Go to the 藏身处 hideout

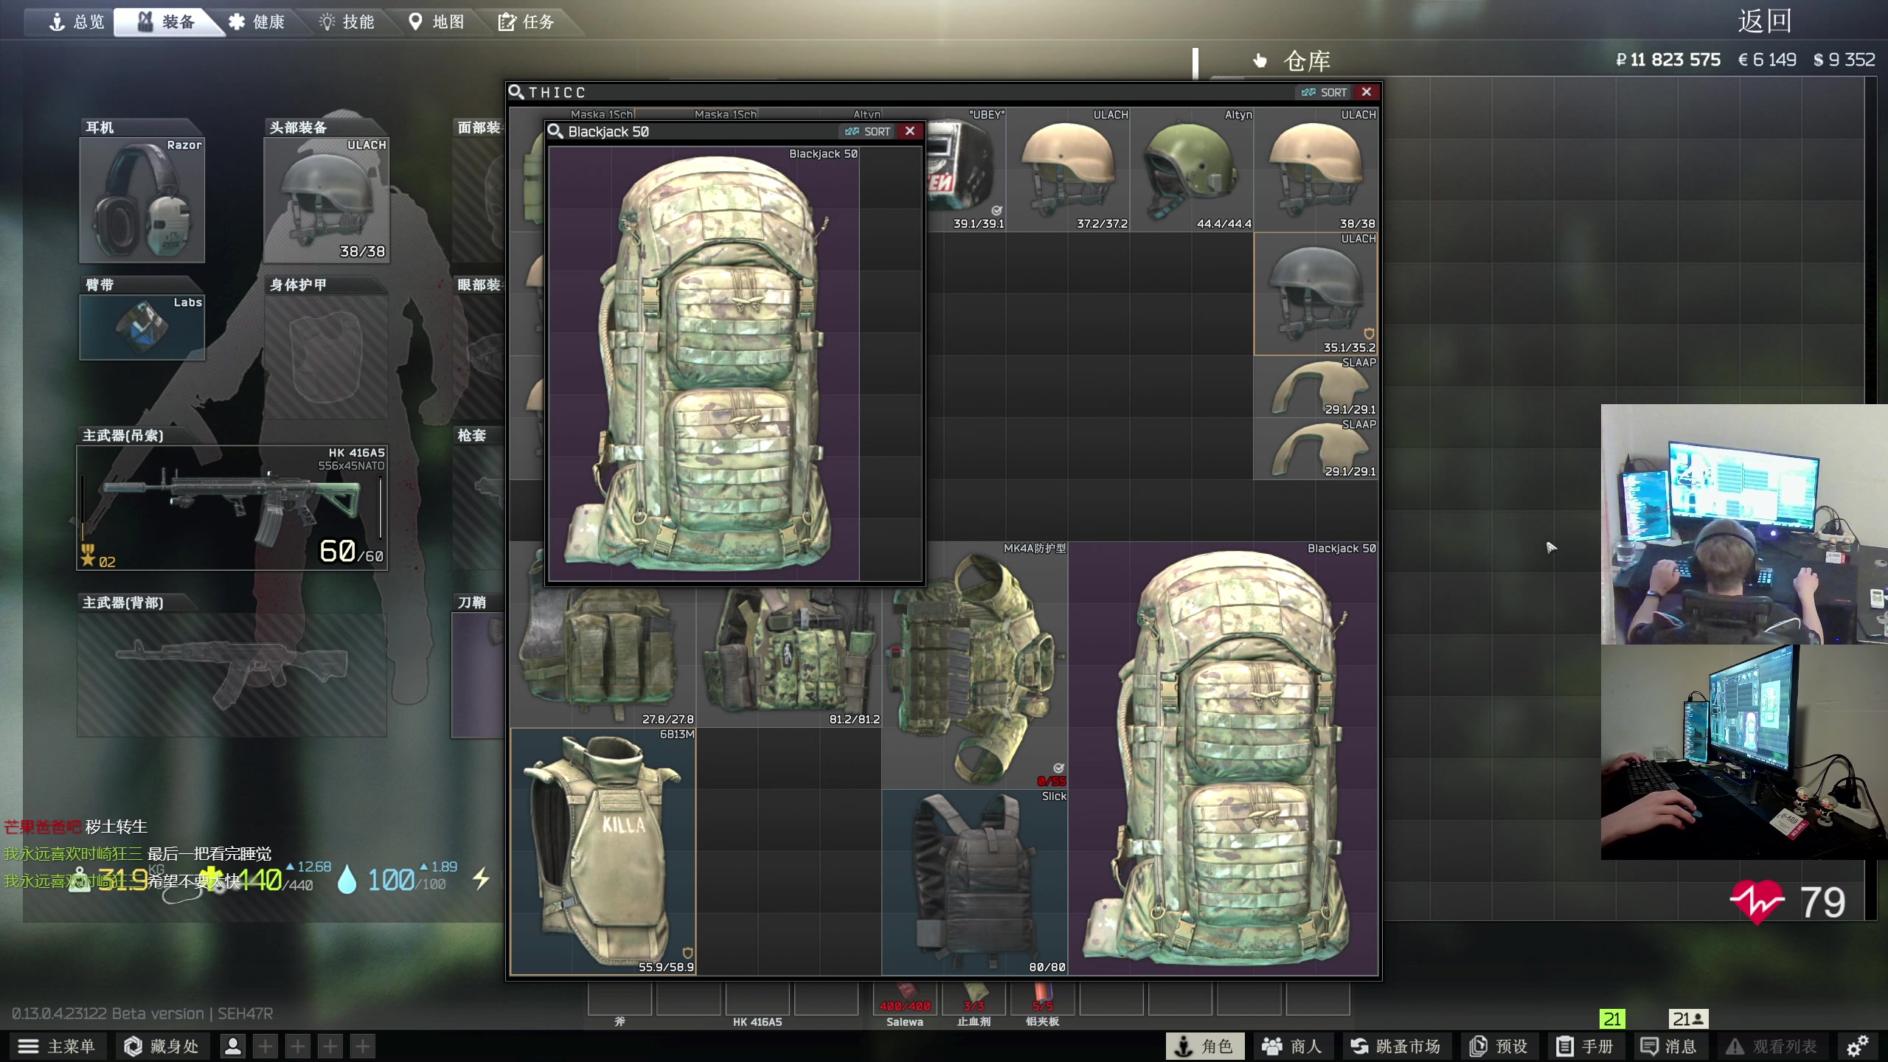162,1046
